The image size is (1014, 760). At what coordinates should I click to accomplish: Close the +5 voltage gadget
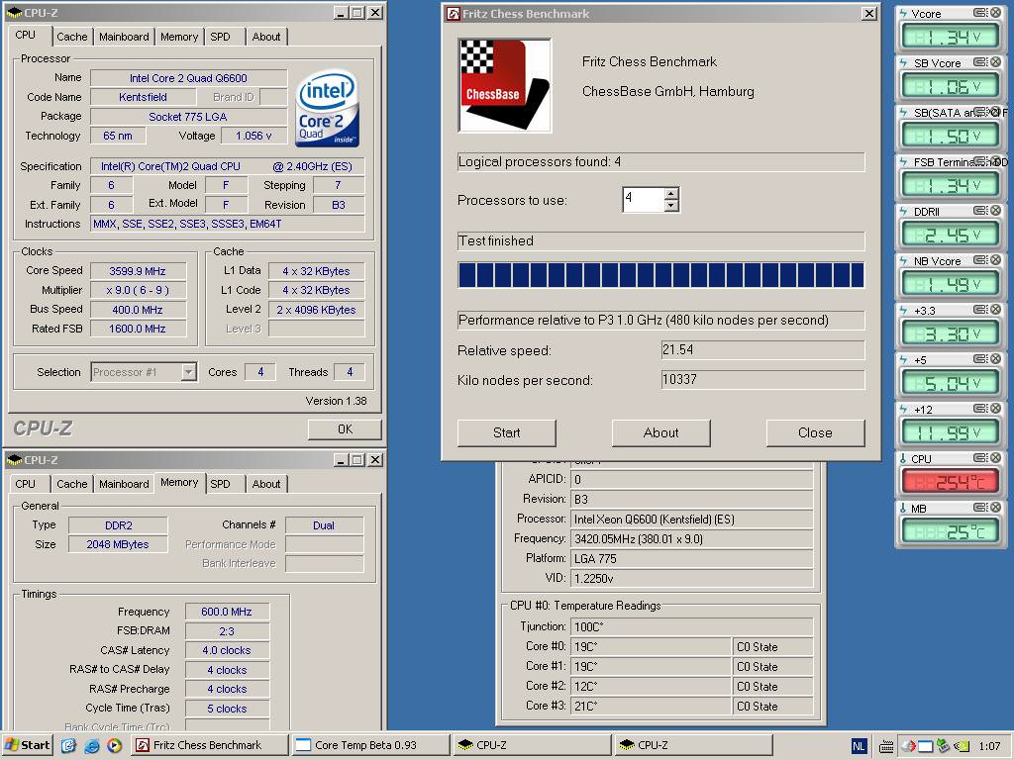click(995, 358)
